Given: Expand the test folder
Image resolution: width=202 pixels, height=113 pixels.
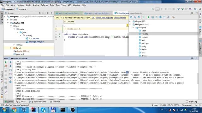Looking at the screenshot, I should pyautogui.click(x=14, y=45).
